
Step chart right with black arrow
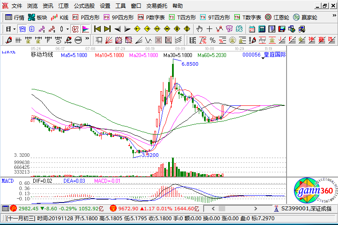127,29
